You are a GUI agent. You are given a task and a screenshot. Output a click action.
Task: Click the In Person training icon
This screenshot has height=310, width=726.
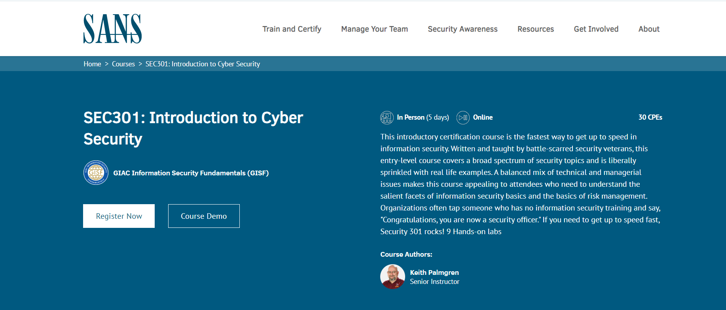tap(387, 117)
